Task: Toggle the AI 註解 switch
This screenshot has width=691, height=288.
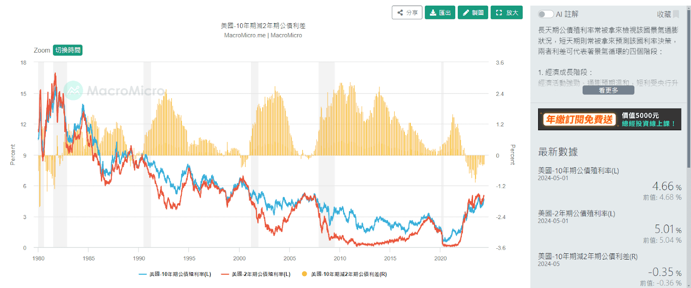Action: [545, 14]
